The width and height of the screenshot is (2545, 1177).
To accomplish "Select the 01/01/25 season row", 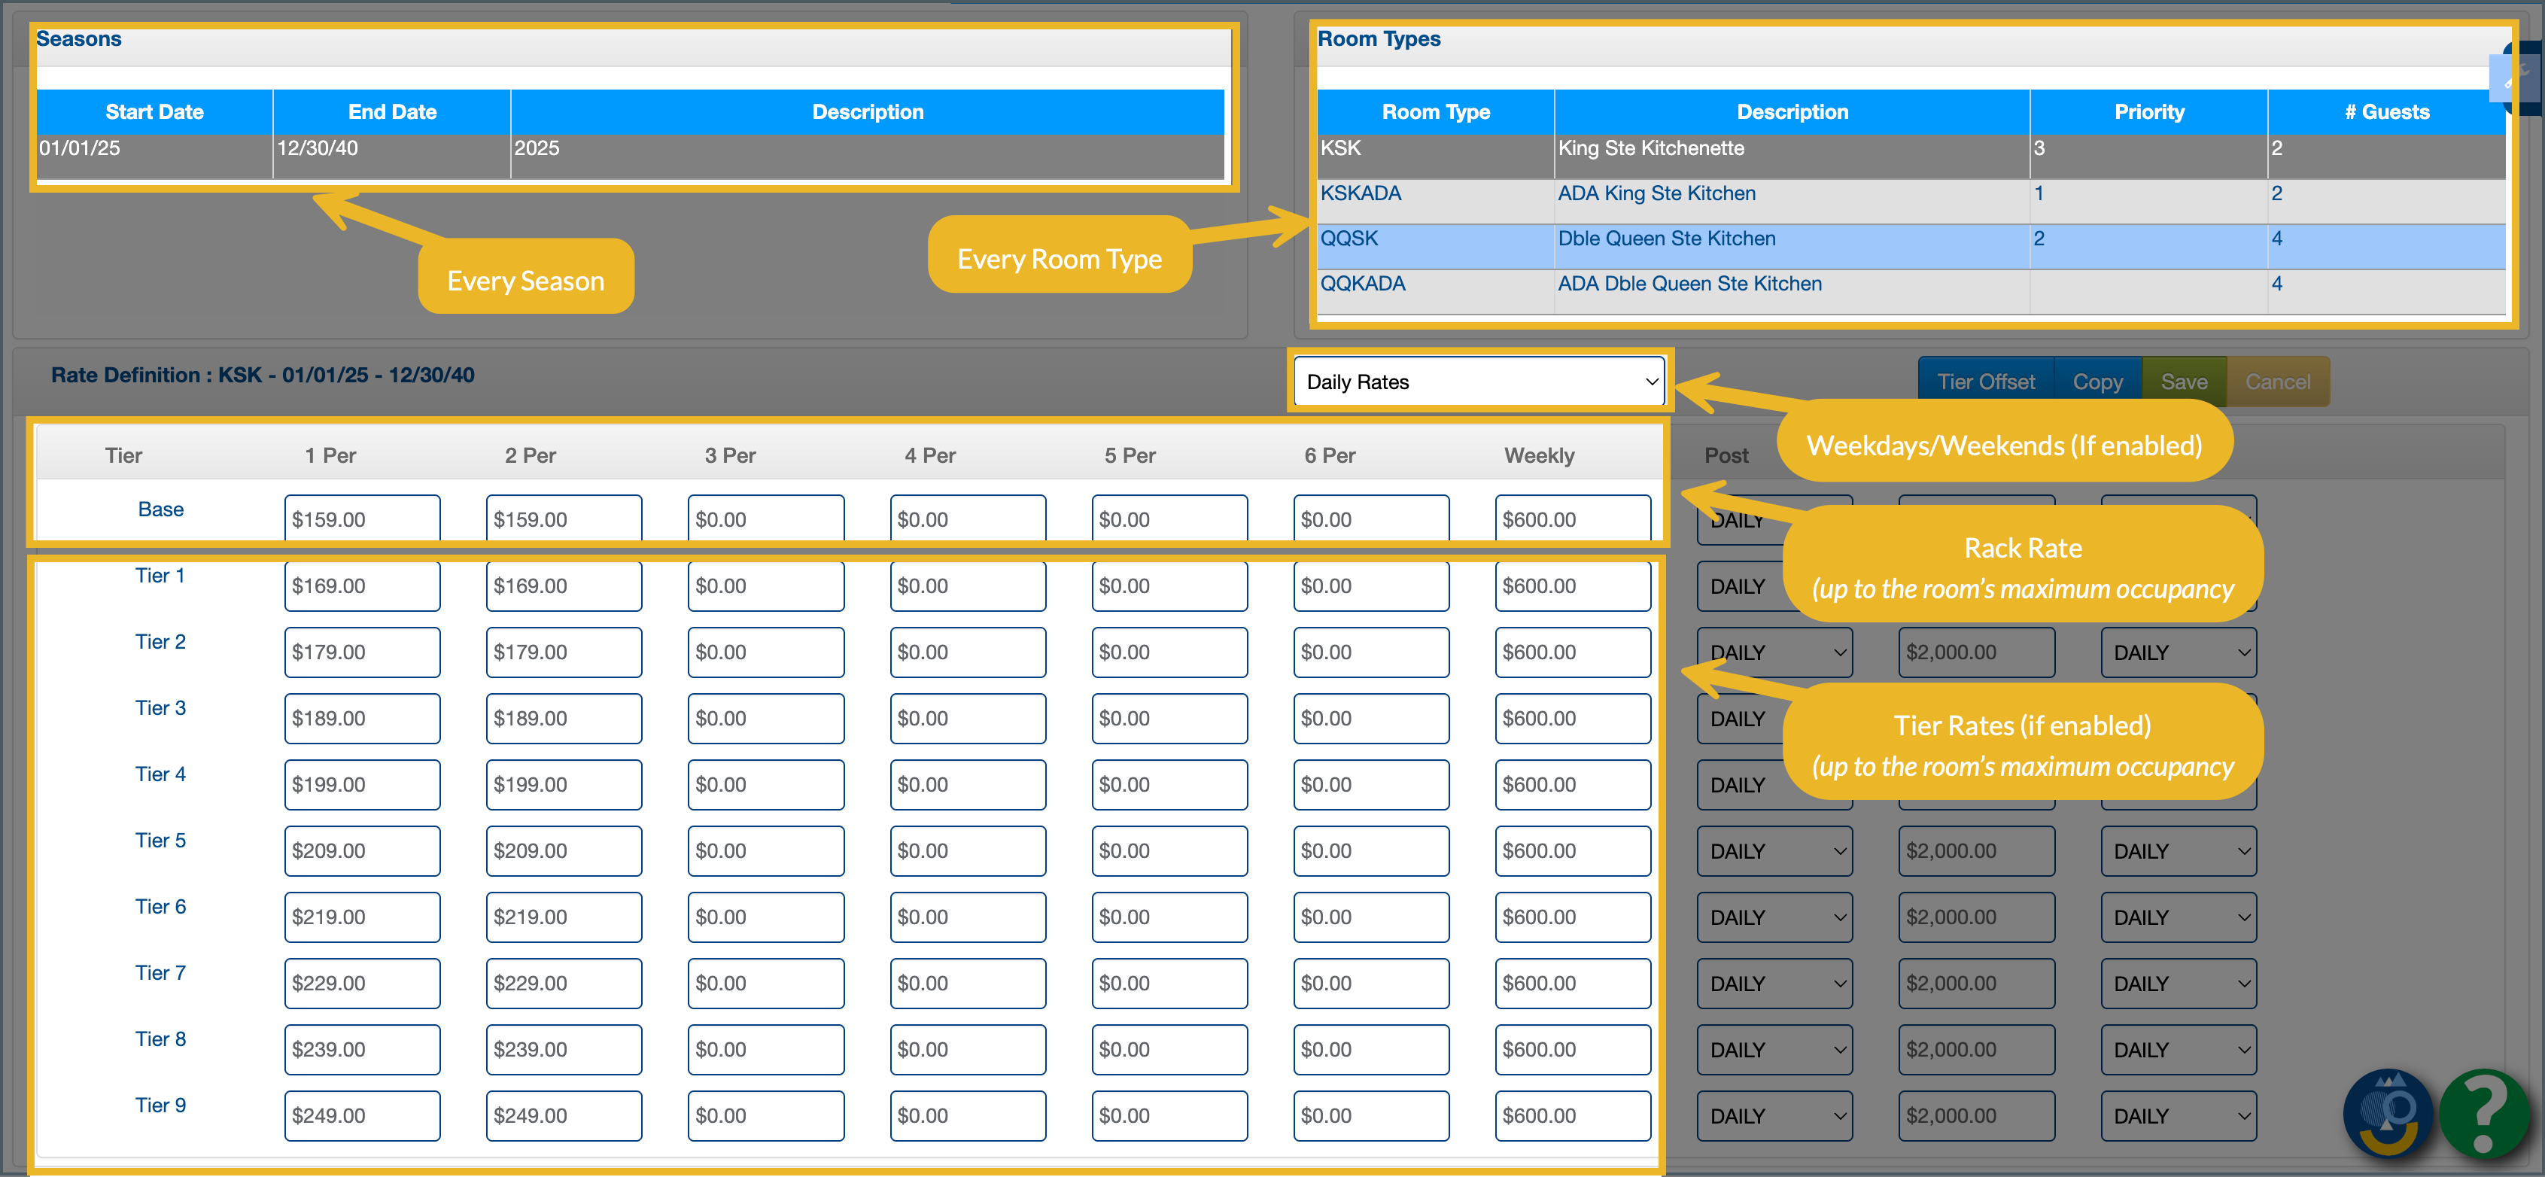I will (x=79, y=149).
